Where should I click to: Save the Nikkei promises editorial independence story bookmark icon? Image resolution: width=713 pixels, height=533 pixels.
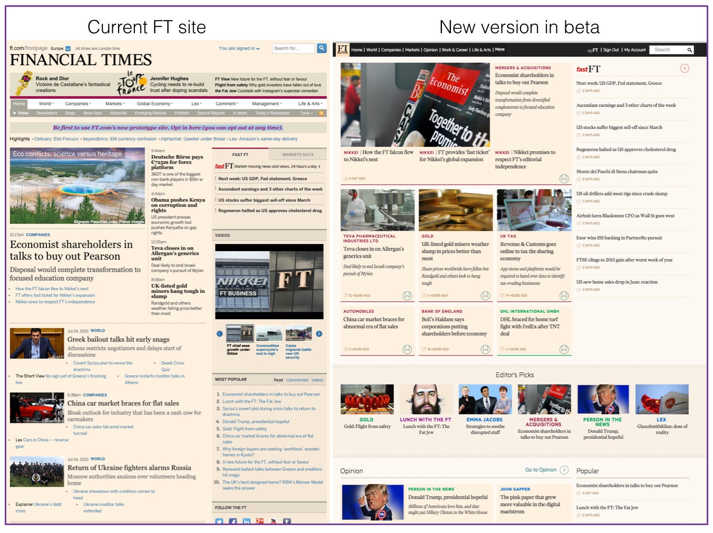click(564, 179)
